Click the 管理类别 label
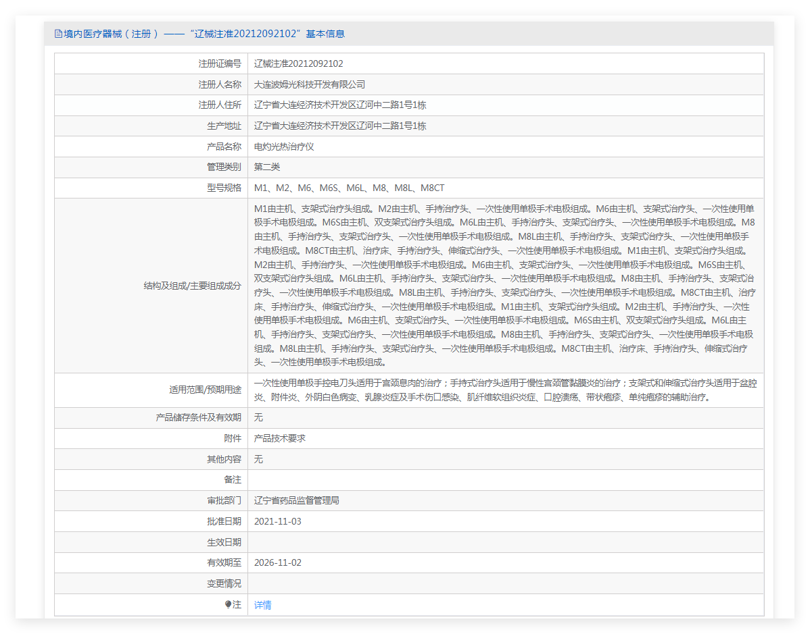Viewport: 810px width, 634px height. (224, 167)
